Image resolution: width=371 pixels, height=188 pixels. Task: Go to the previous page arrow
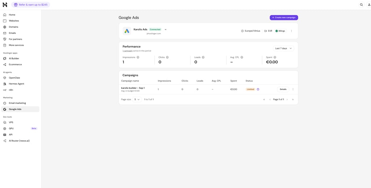tap(270, 100)
